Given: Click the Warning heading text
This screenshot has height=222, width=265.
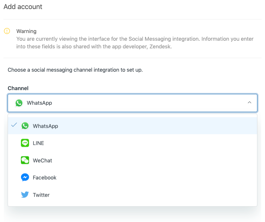Looking at the screenshot, I should point(26,31).
